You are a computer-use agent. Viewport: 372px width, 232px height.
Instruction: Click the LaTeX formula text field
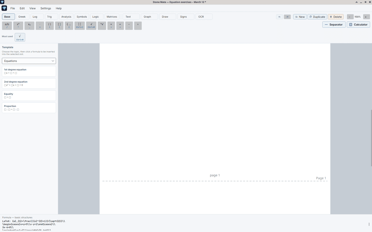point(186,224)
